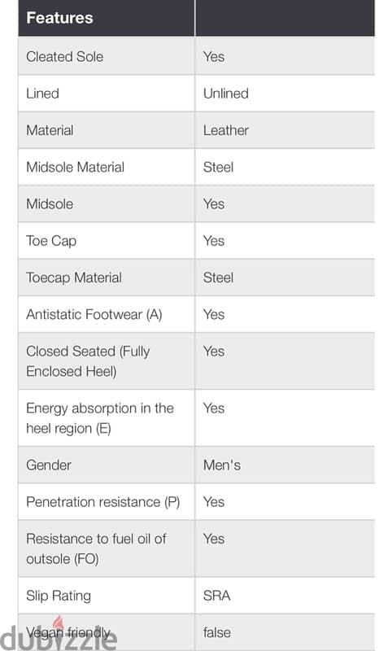Select Resistance to fuel oil label
The image size is (392, 651).
pos(96,548)
